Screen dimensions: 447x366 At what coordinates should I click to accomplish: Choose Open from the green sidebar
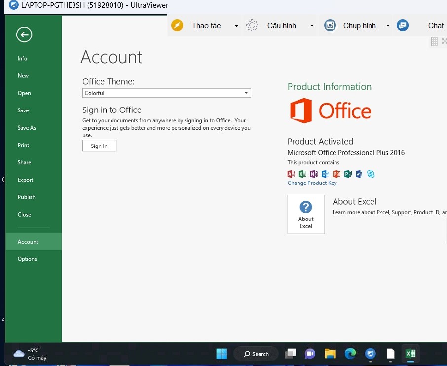click(x=24, y=93)
